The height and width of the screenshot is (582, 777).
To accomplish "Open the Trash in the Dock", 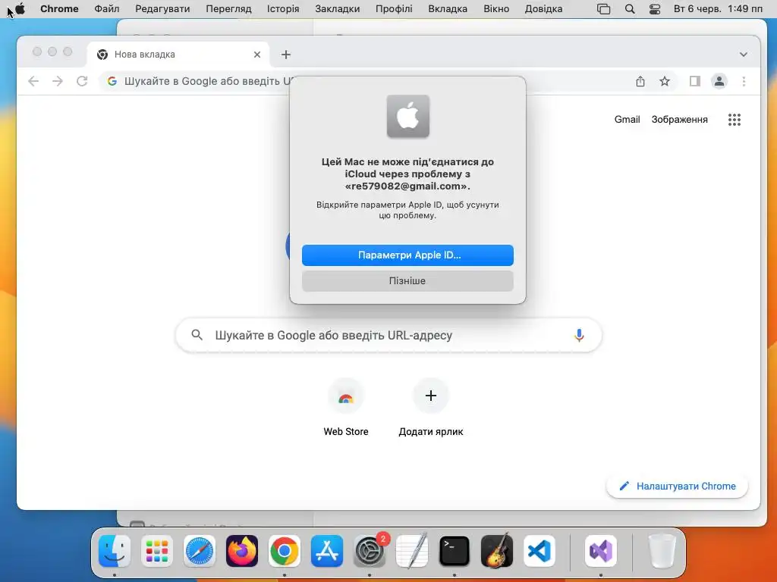I will tap(662, 551).
